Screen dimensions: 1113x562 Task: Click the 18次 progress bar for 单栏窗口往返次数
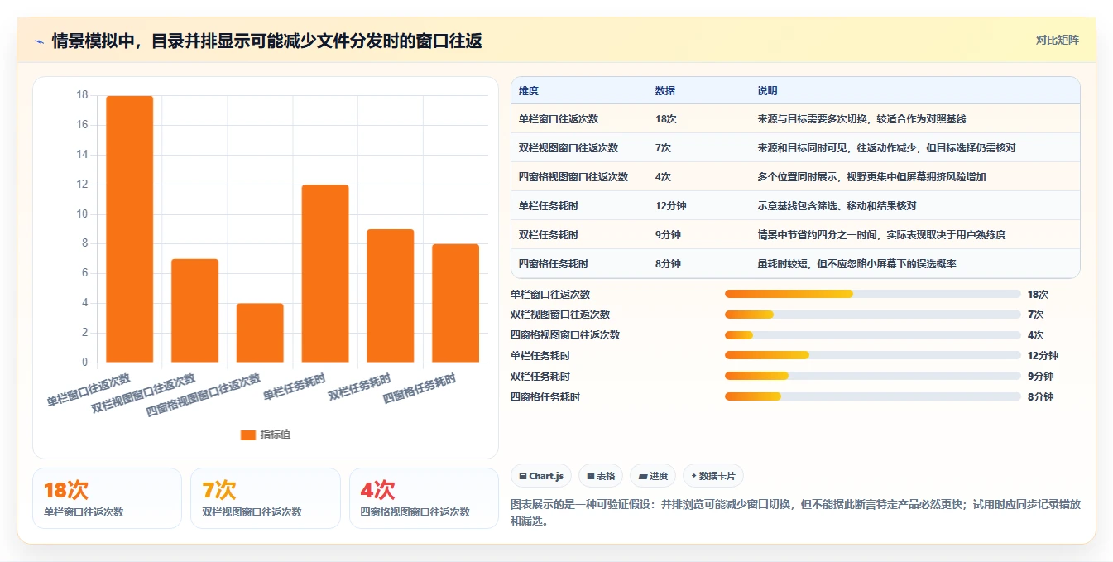tap(872, 294)
